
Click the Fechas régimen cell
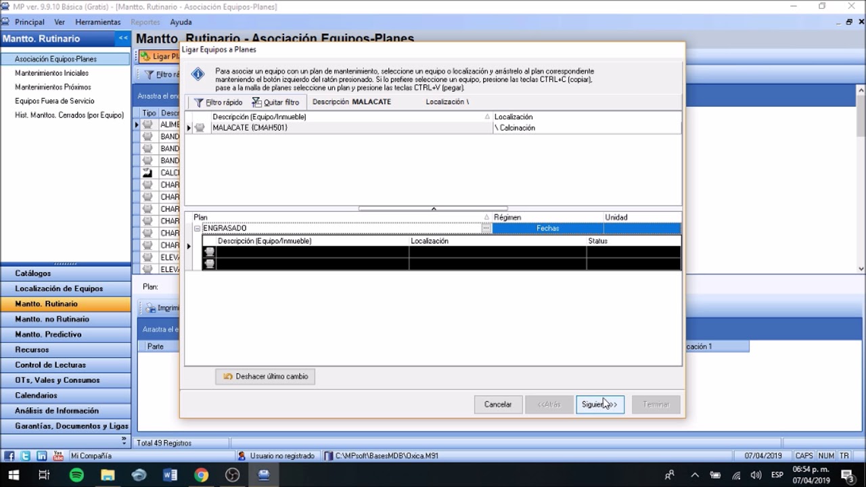[548, 229]
